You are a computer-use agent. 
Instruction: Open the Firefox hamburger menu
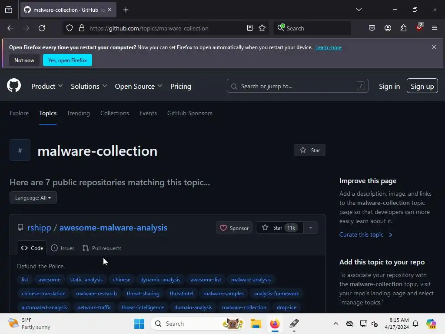(435, 28)
